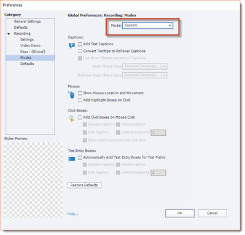Click Click Boxes Limit Attempts number field
245x235 pixels.
pyautogui.click(x=158, y=133)
